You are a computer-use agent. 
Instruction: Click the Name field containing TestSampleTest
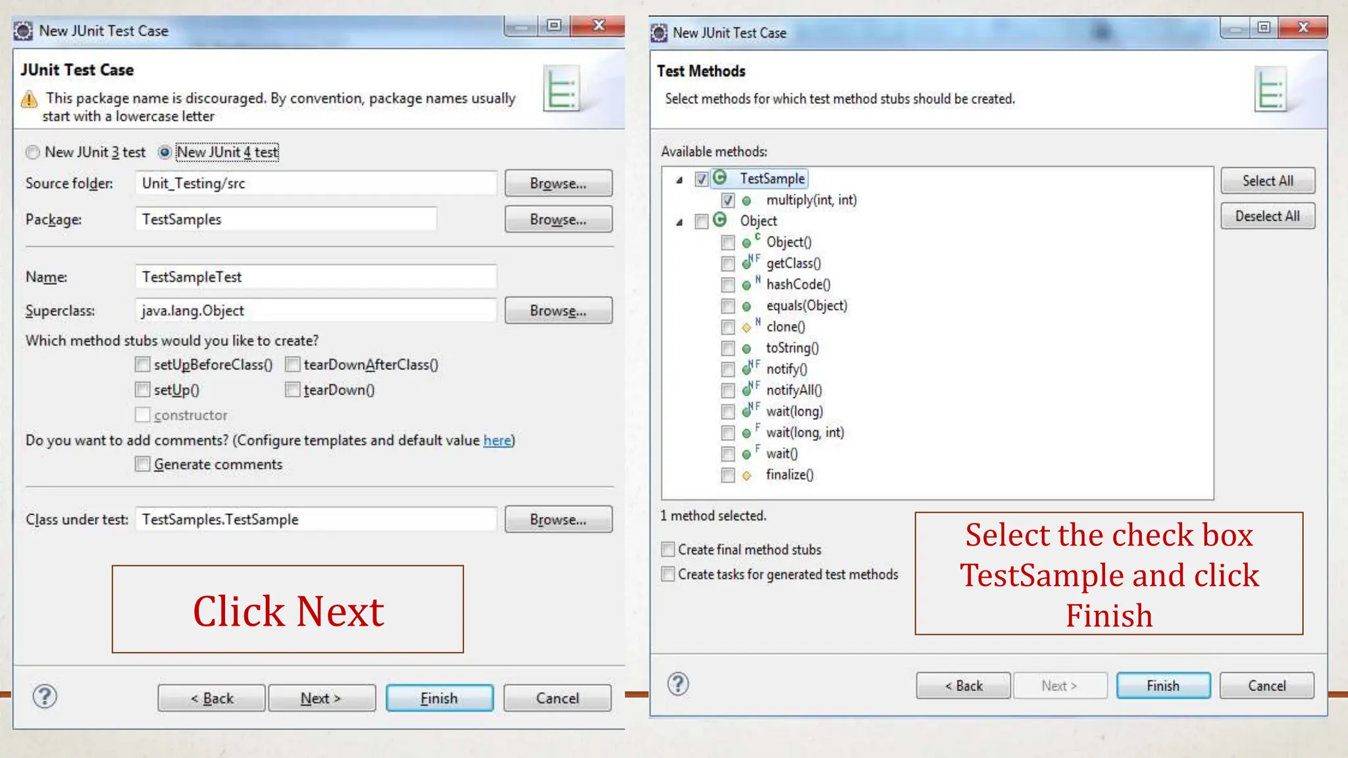pos(316,277)
